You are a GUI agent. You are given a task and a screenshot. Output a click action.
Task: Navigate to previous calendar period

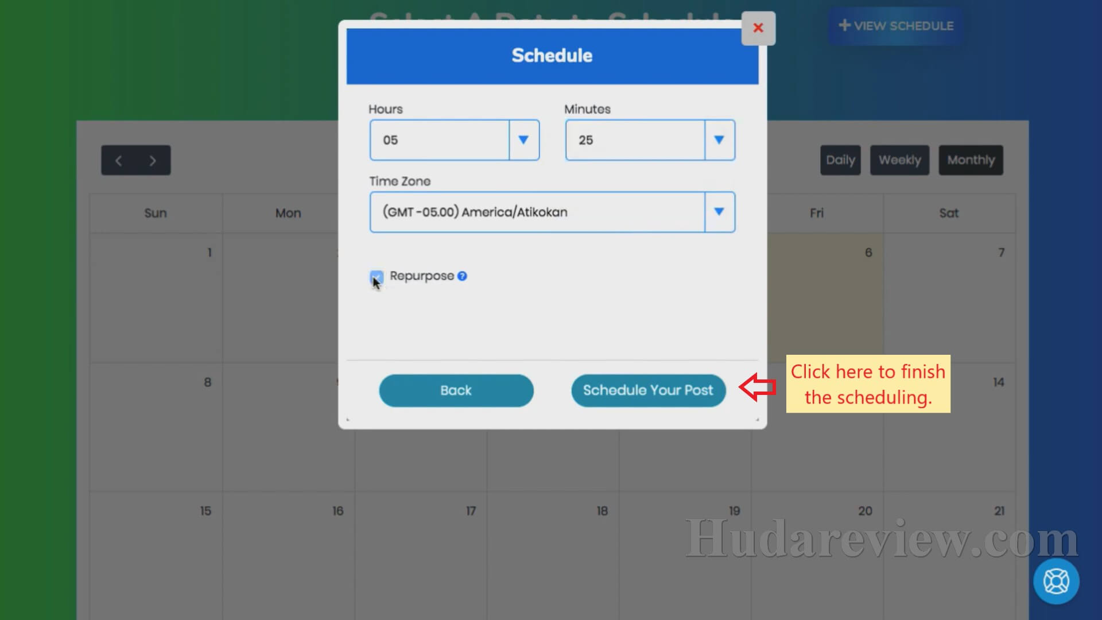[x=119, y=160]
